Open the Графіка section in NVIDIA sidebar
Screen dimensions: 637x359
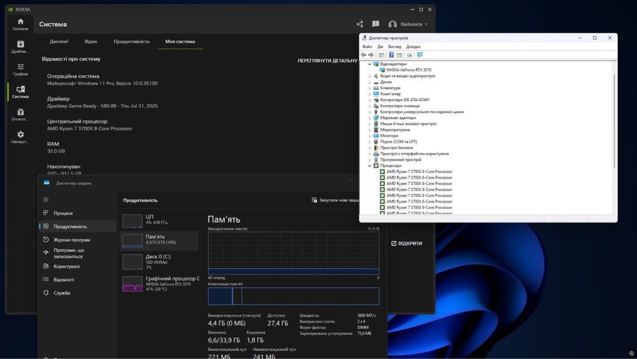click(x=20, y=70)
